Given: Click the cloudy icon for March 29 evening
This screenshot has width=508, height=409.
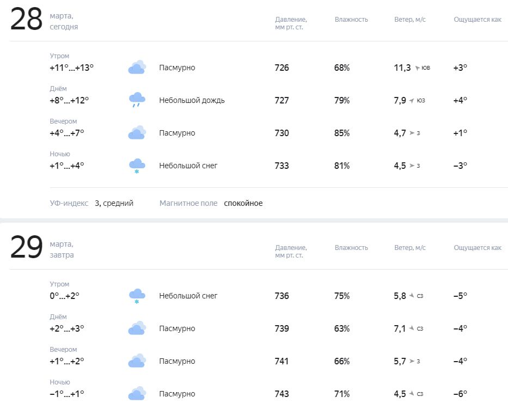Looking at the screenshot, I should click(137, 361).
